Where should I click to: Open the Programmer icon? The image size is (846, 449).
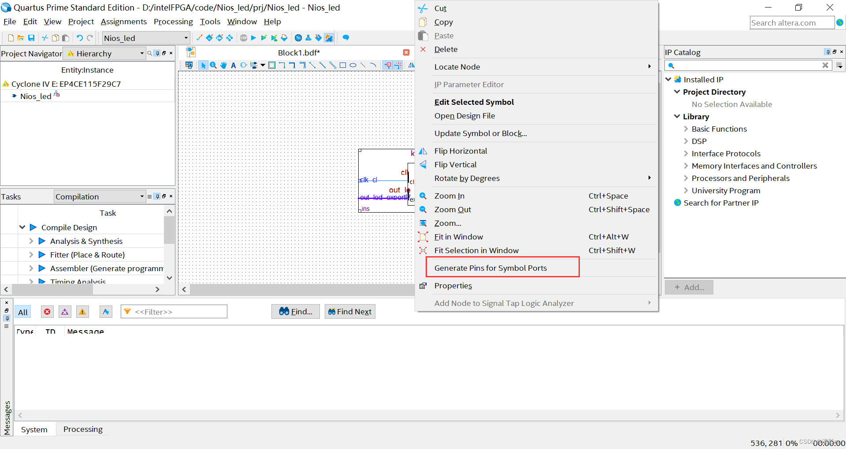[x=319, y=38]
